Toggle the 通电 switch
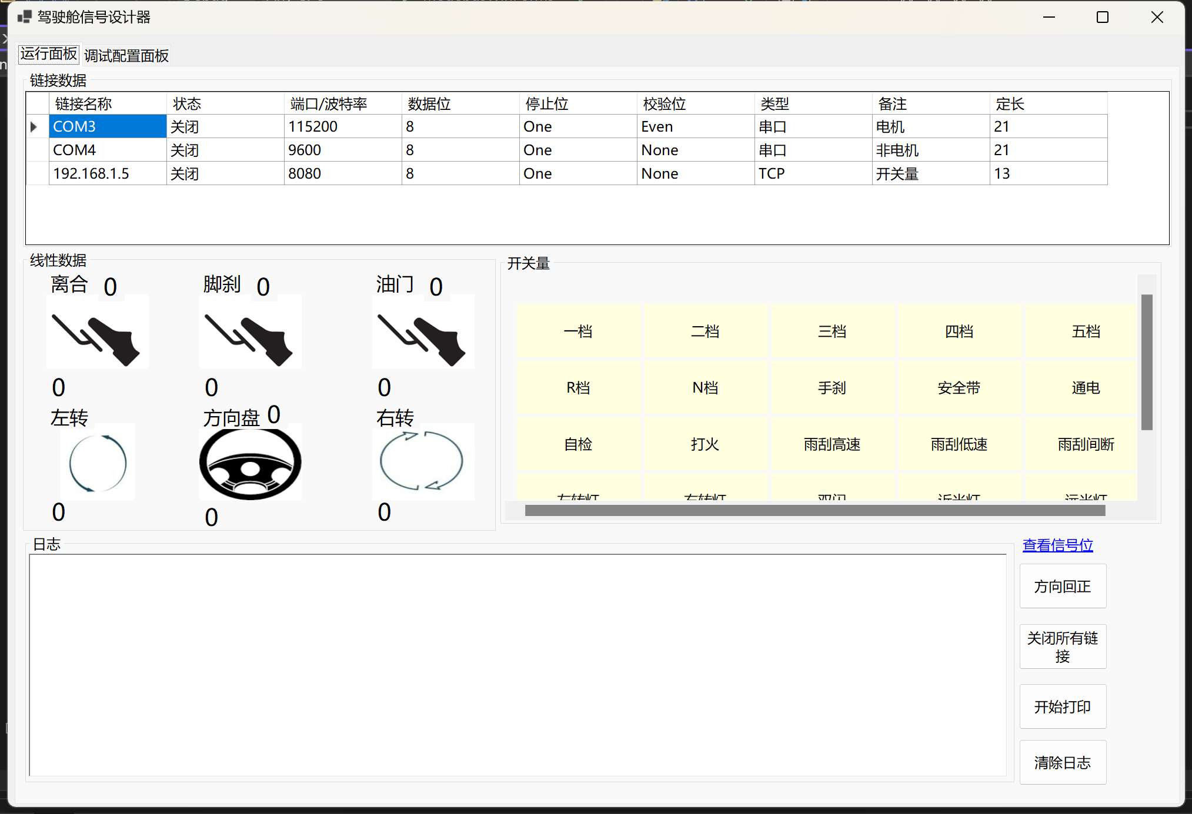Viewport: 1192px width, 814px height. [1081, 387]
